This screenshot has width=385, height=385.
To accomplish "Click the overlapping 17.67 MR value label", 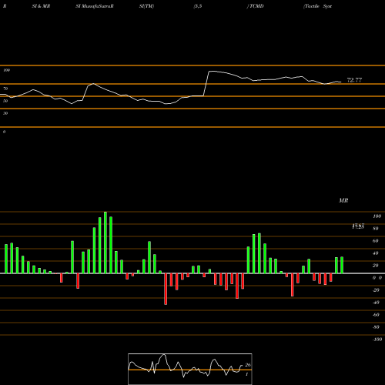I will tap(358, 226).
